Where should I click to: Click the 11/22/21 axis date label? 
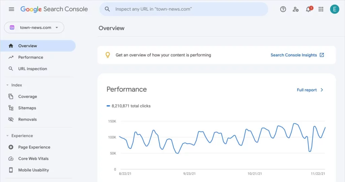[318, 174]
